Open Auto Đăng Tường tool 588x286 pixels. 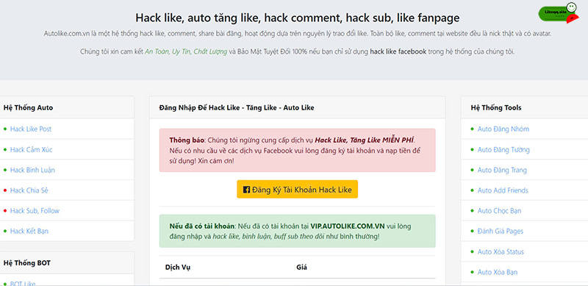click(503, 150)
